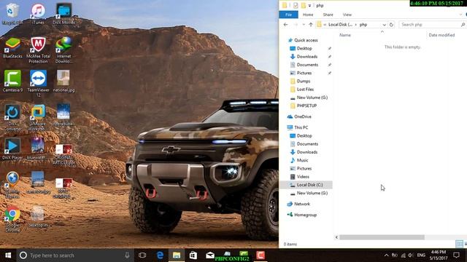Open New Volume (G:) under This PC

[312, 193]
